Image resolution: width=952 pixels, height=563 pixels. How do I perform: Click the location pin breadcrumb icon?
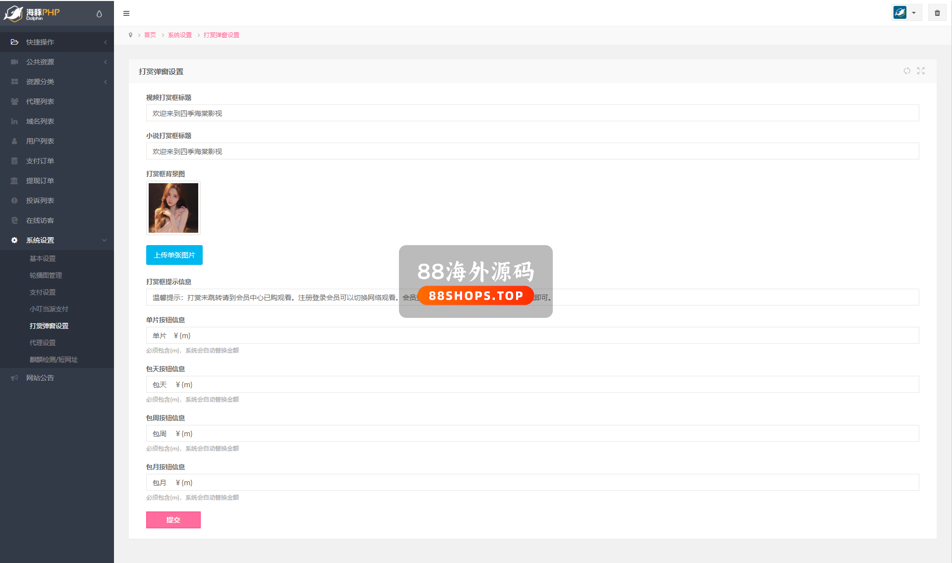[x=130, y=35]
